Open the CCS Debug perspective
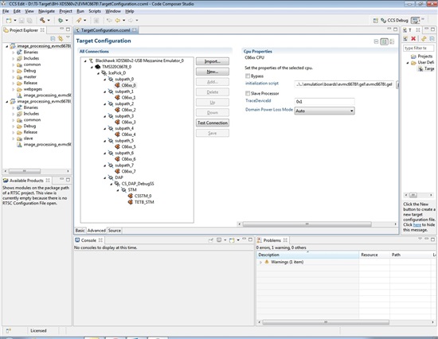 395,21
